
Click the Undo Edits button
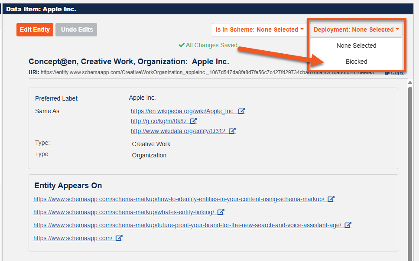(76, 29)
